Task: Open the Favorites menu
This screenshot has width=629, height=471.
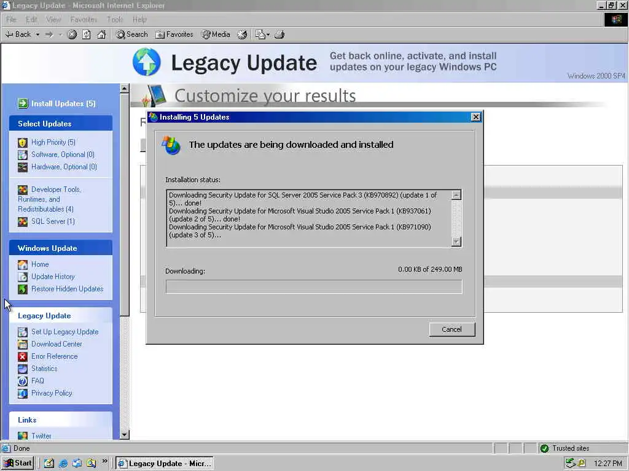Action: 84,20
